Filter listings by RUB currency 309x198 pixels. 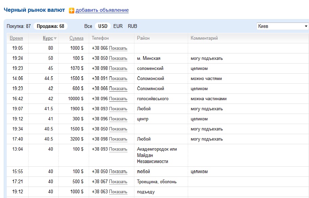point(132,26)
